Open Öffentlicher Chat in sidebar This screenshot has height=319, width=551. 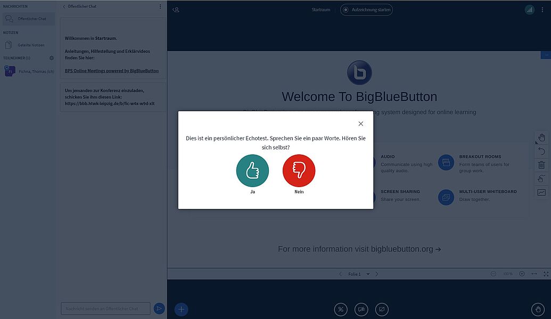[29, 19]
